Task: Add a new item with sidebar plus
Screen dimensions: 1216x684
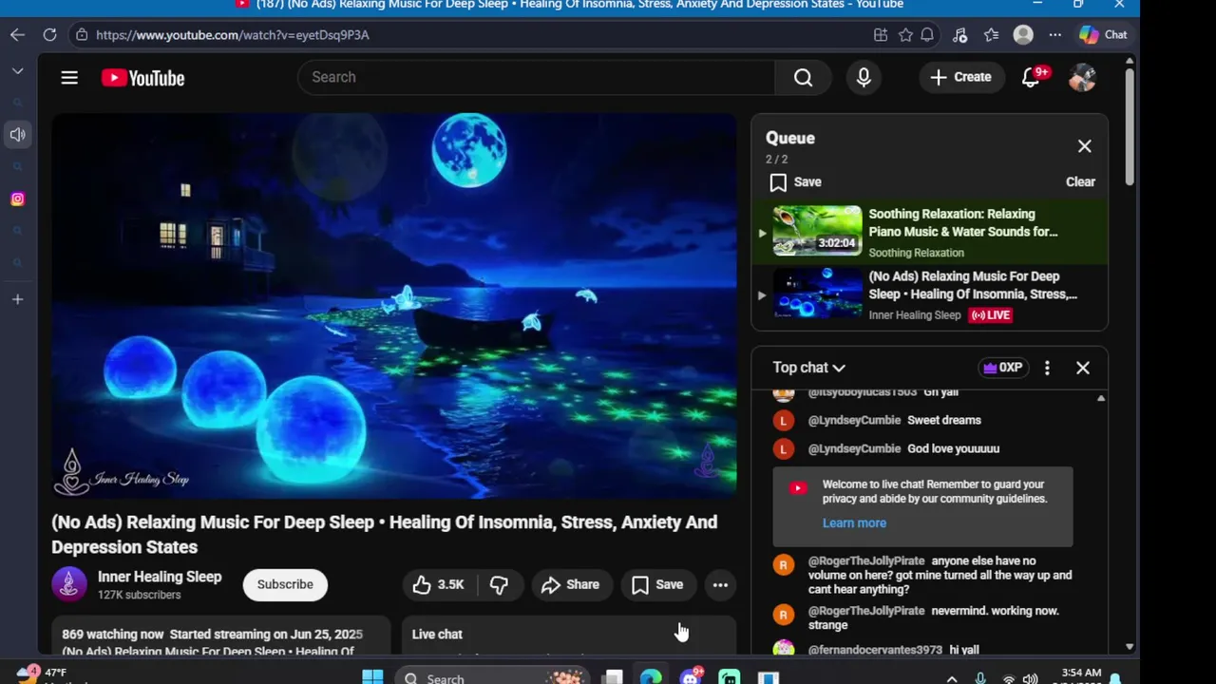Action: [x=17, y=299]
